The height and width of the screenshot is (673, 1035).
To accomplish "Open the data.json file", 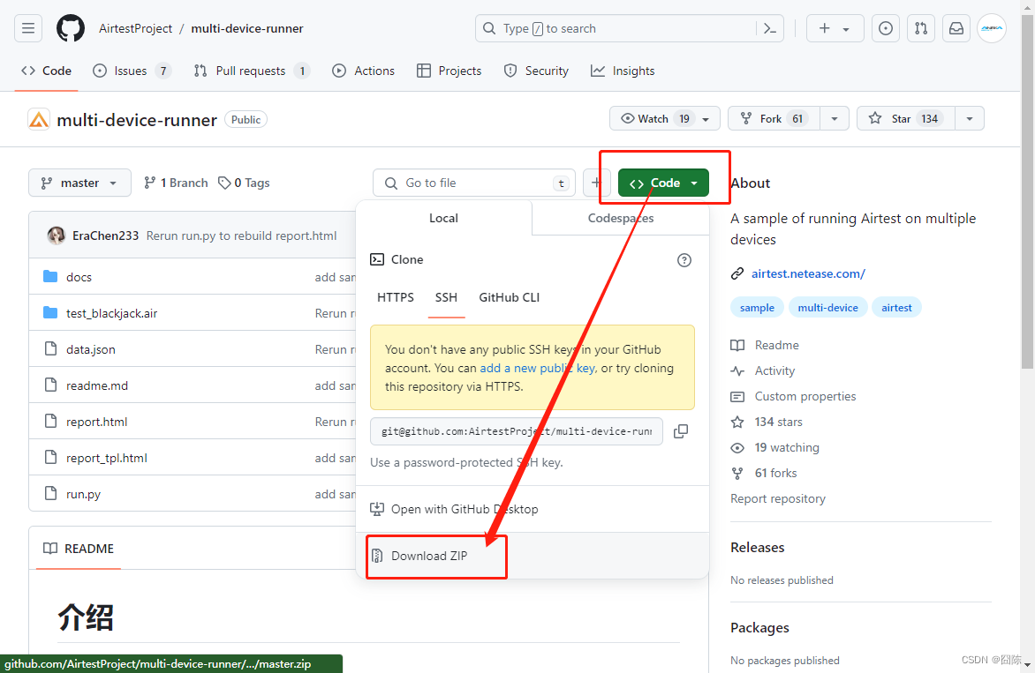I will [x=90, y=349].
